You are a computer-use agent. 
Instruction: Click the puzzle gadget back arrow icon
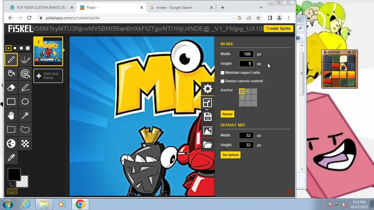pyautogui.click(x=325, y=52)
